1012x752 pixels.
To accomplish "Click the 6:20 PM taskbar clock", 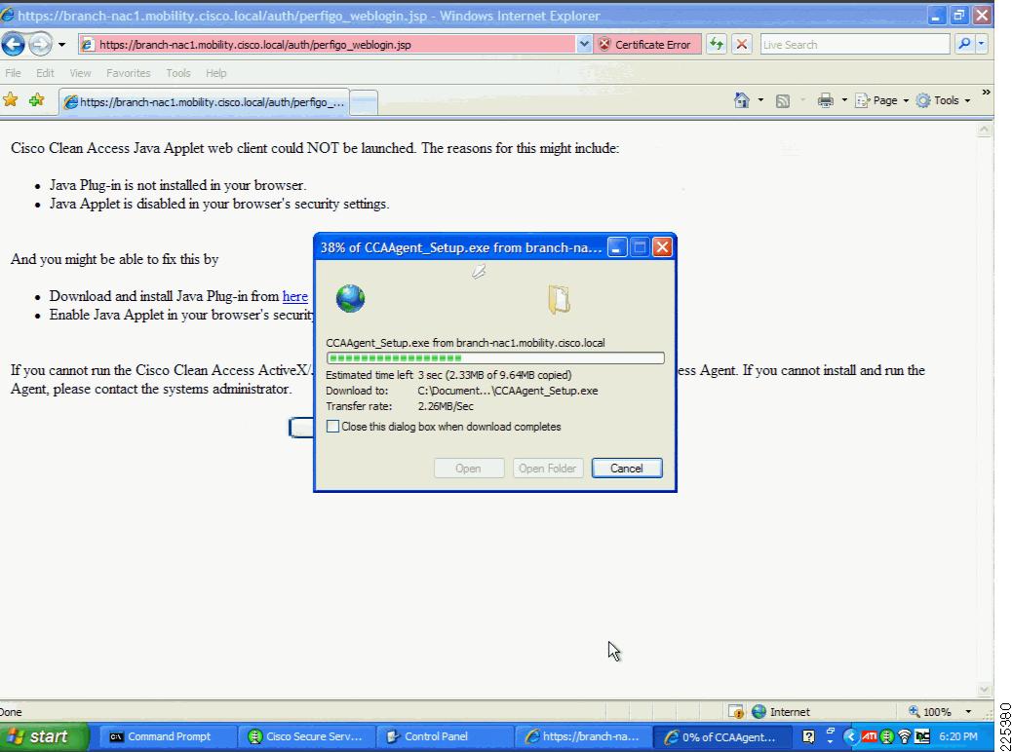I will [x=957, y=736].
